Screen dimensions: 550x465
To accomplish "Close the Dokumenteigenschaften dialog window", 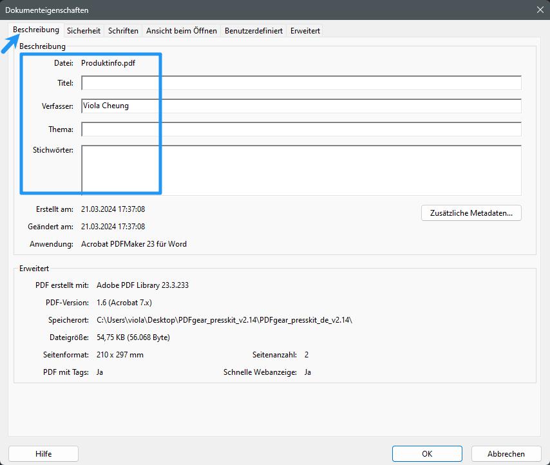I will point(540,10).
